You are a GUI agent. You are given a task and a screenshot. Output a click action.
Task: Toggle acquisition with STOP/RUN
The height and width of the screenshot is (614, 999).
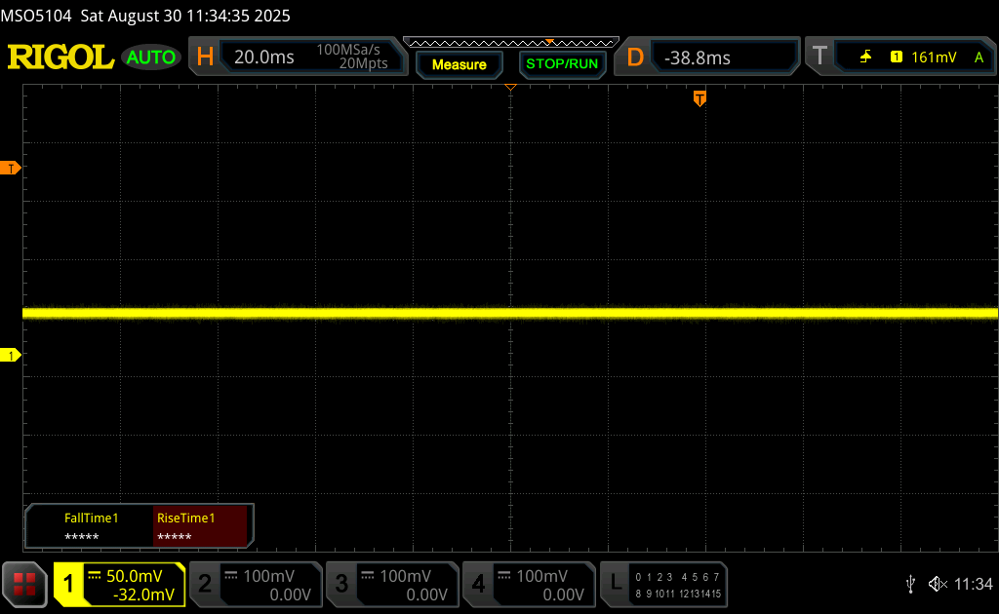562,63
